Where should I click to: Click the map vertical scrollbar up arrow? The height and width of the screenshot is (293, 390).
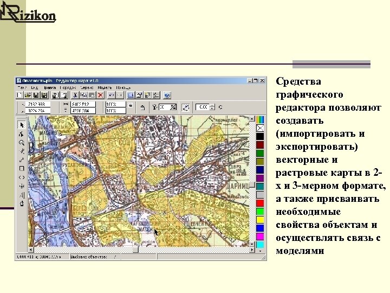252,119
